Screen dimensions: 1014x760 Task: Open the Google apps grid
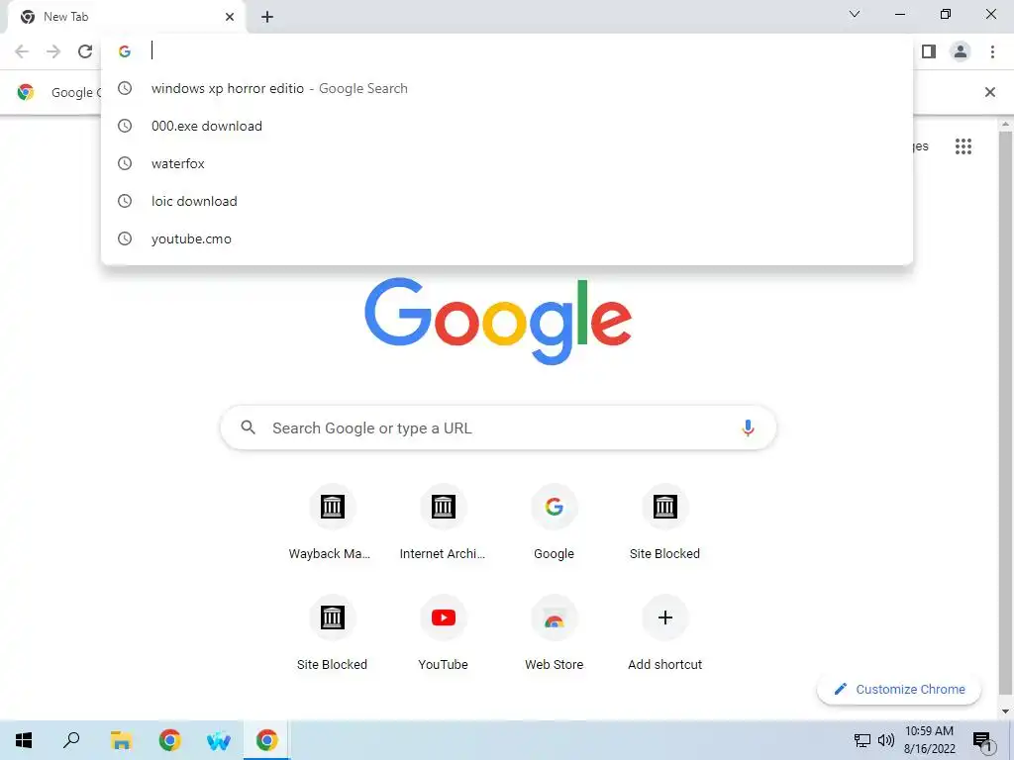963,146
